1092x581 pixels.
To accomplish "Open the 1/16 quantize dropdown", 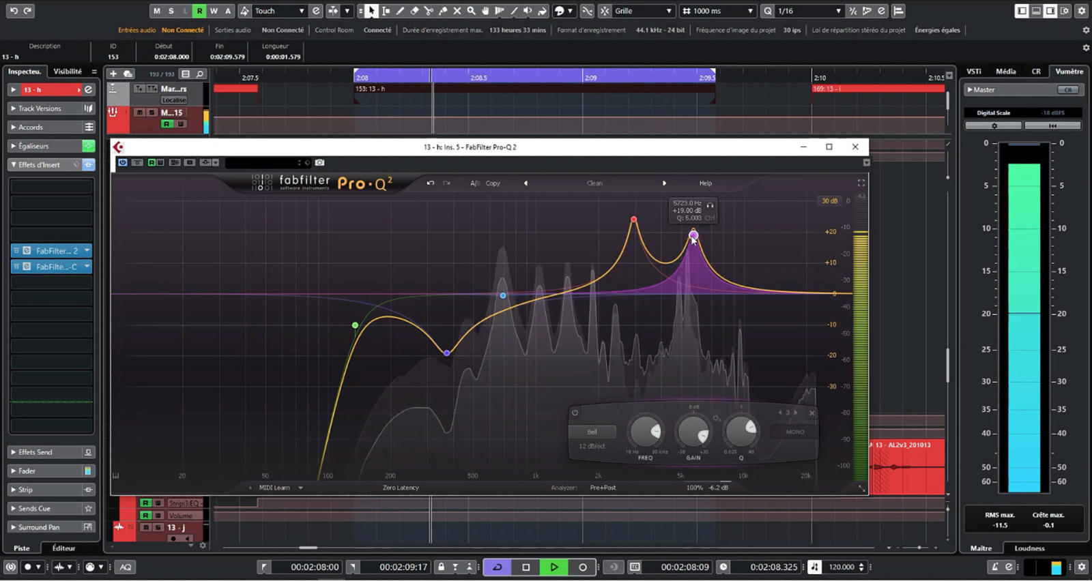I will [x=810, y=11].
